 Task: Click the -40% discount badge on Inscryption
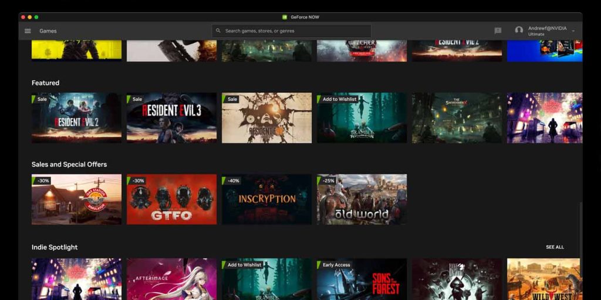coord(232,180)
